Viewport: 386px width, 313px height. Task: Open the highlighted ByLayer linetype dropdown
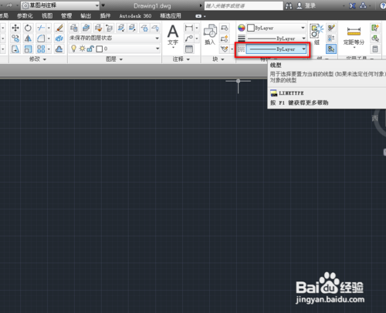point(276,49)
